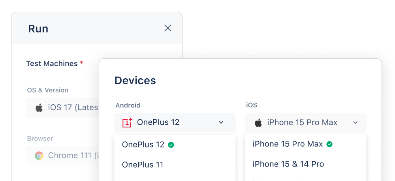Click the Android section label
Viewport: 395px width, 181px height.
coord(128,105)
